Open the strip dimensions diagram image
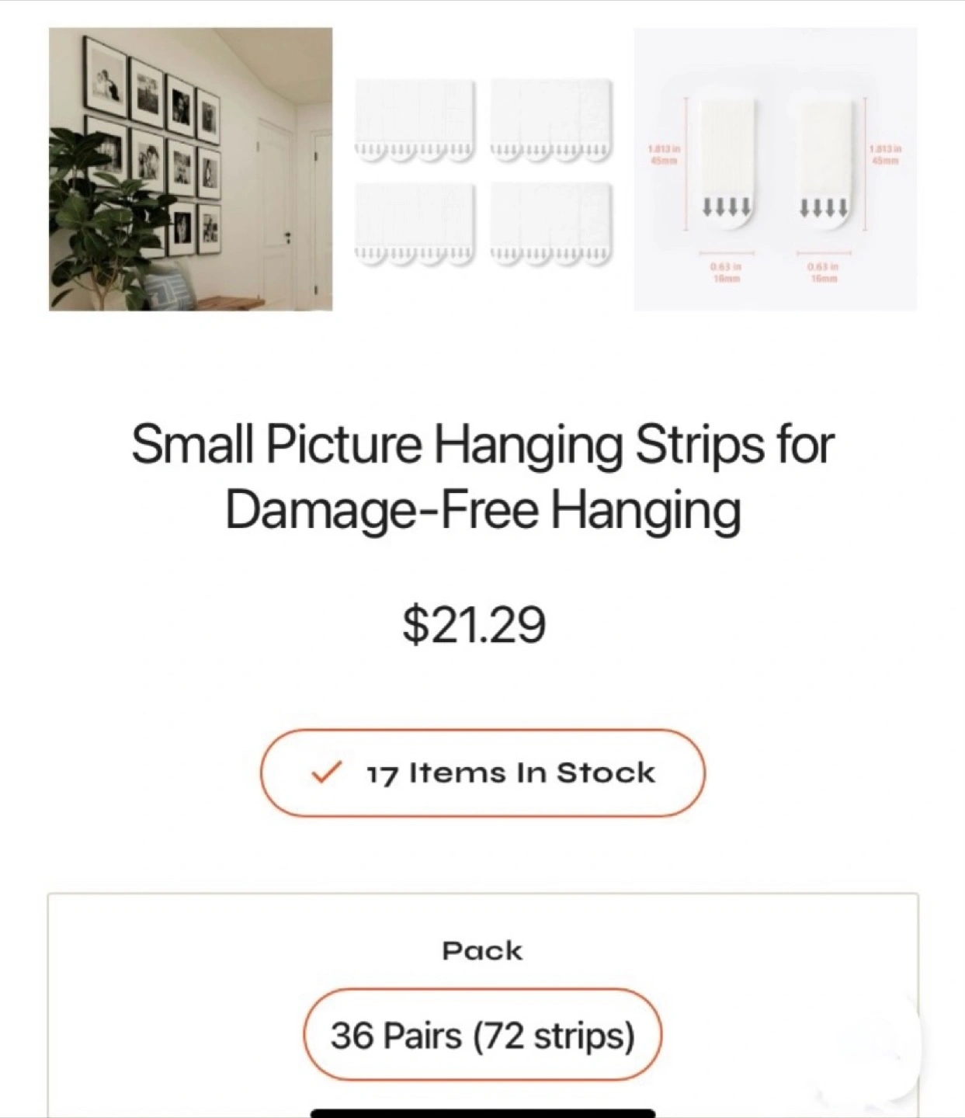 pos(776,169)
